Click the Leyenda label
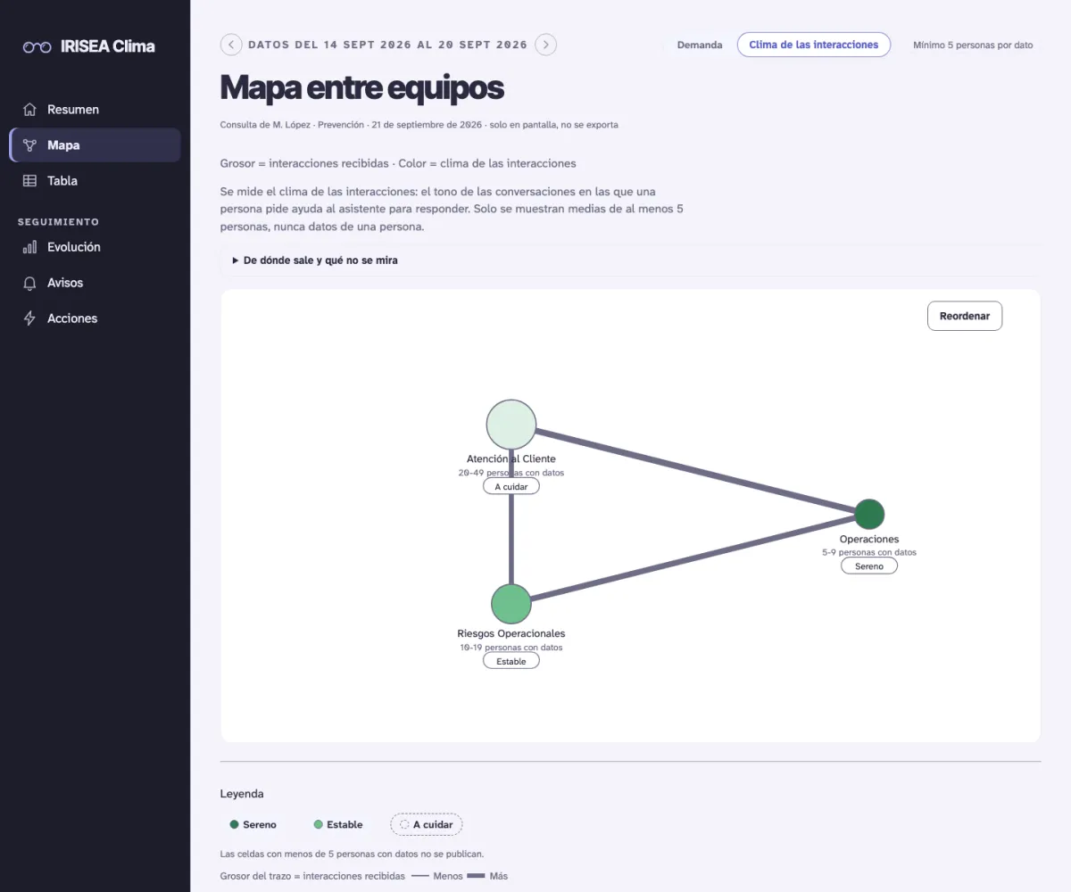This screenshot has height=892, width=1071. click(x=242, y=794)
